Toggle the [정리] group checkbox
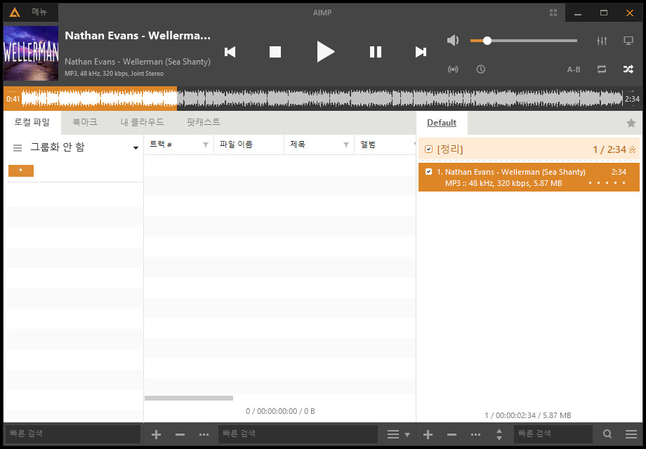Screen dimensions: 646x449 [x=428, y=149]
